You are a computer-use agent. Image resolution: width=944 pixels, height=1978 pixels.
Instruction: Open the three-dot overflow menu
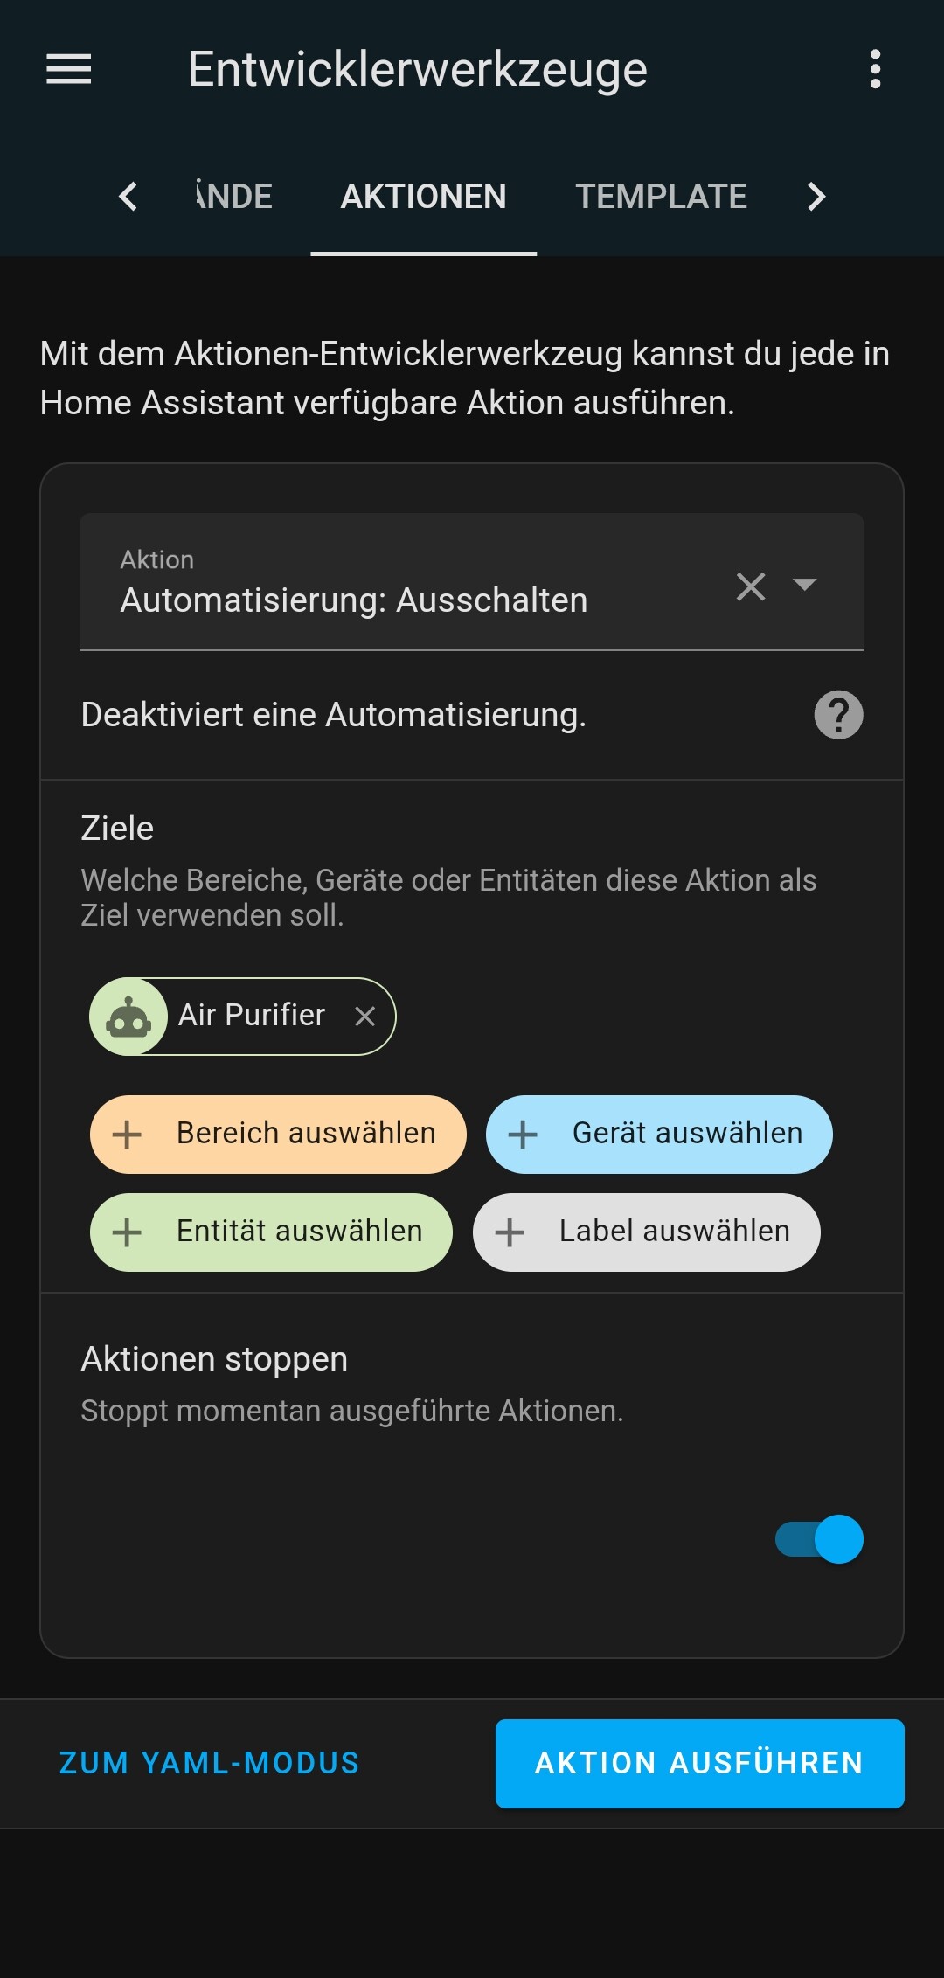click(875, 69)
